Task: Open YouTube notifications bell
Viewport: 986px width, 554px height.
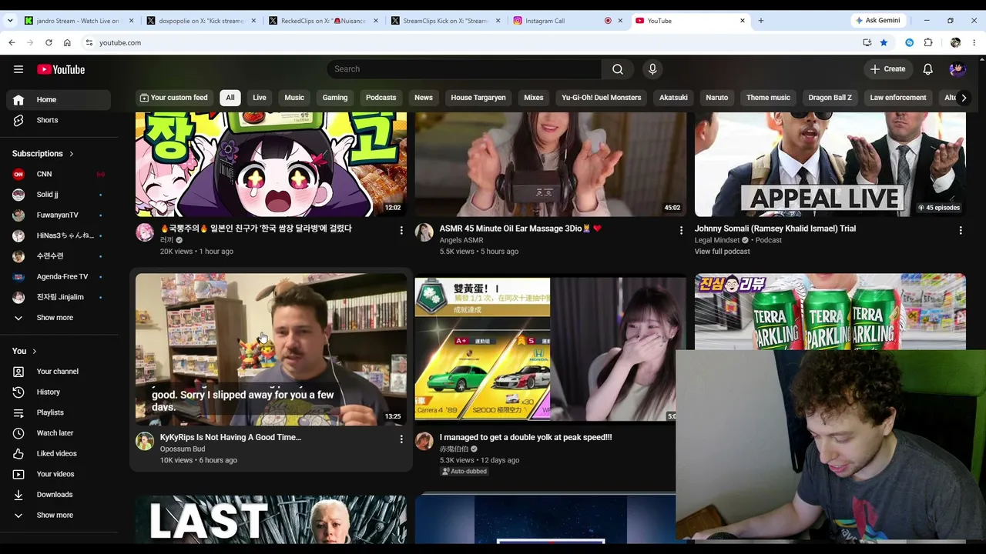Action: 928,69
